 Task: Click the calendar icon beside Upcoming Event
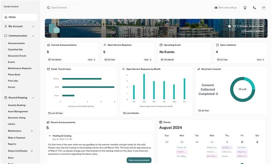(161, 45)
